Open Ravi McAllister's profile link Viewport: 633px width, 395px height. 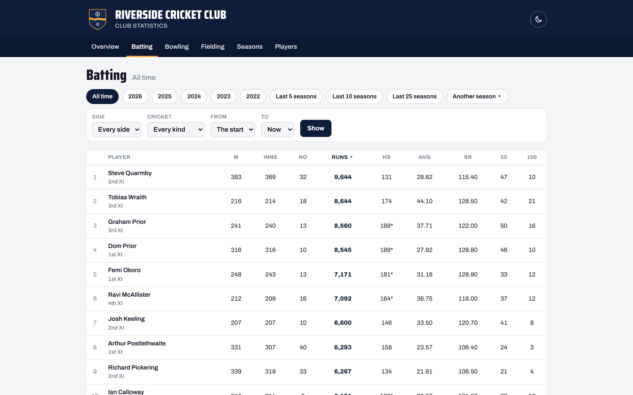129,295
